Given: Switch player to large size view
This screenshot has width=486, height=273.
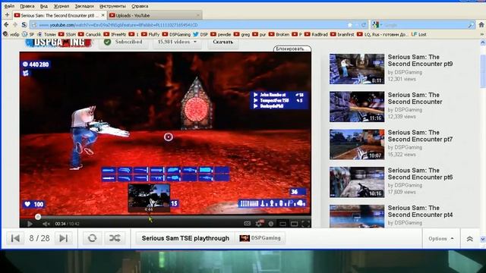Looking at the screenshot, I should (x=294, y=224).
